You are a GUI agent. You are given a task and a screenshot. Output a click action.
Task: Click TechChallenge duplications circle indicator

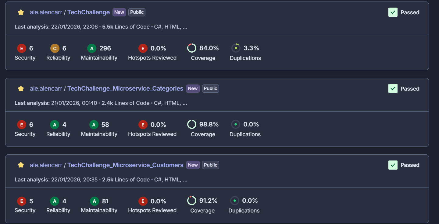click(x=236, y=48)
